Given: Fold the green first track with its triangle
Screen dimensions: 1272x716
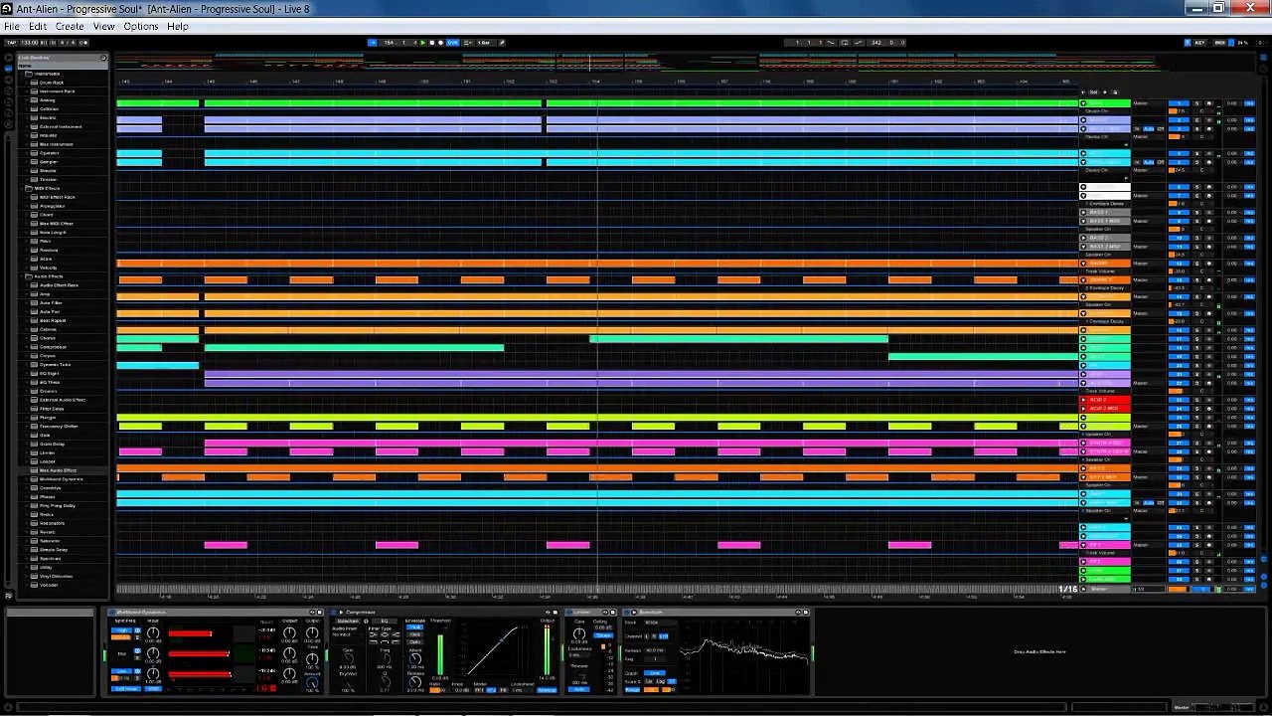Looking at the screenshot, I should (1083, 103).
